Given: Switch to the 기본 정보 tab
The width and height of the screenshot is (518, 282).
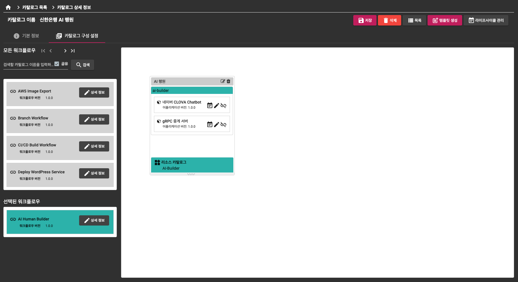Looking at the screenshot, I should click(26, 36).
